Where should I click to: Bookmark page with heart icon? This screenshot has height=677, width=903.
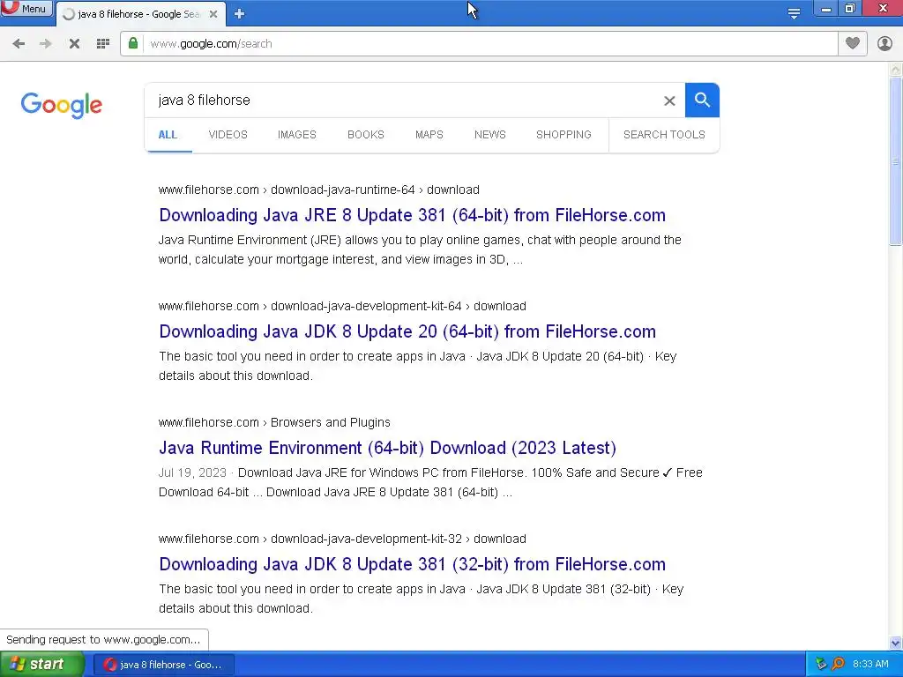point(853,43)
